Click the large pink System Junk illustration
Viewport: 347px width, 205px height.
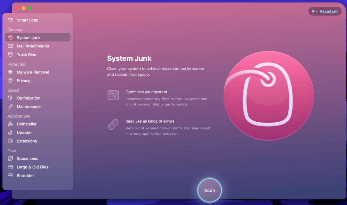click(269, 96)
